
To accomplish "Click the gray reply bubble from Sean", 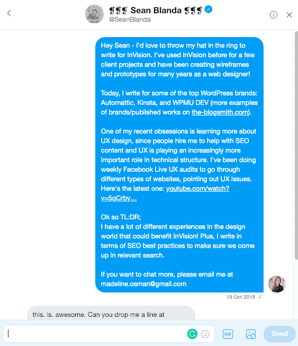I will click(111, 313).
